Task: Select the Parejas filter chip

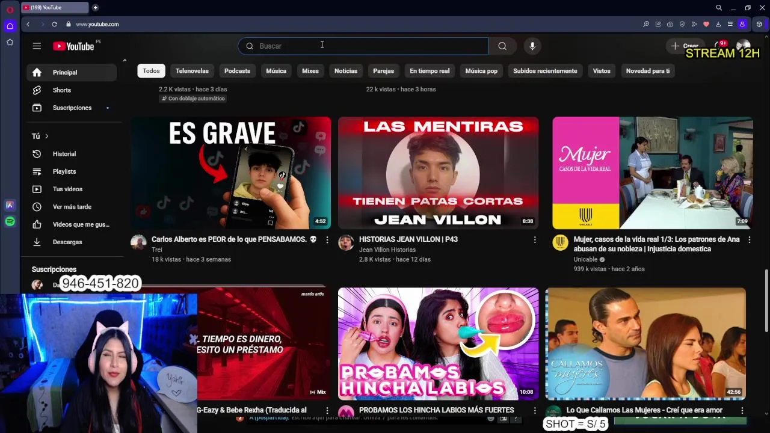Action: click(x=383, y=71)
